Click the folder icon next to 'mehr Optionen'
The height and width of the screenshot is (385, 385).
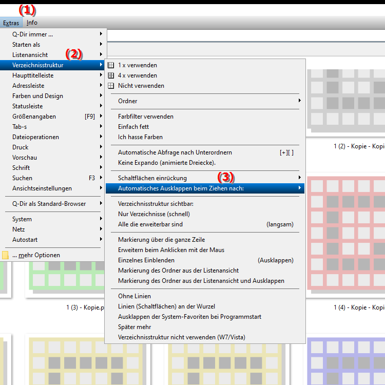click(5, 255)
